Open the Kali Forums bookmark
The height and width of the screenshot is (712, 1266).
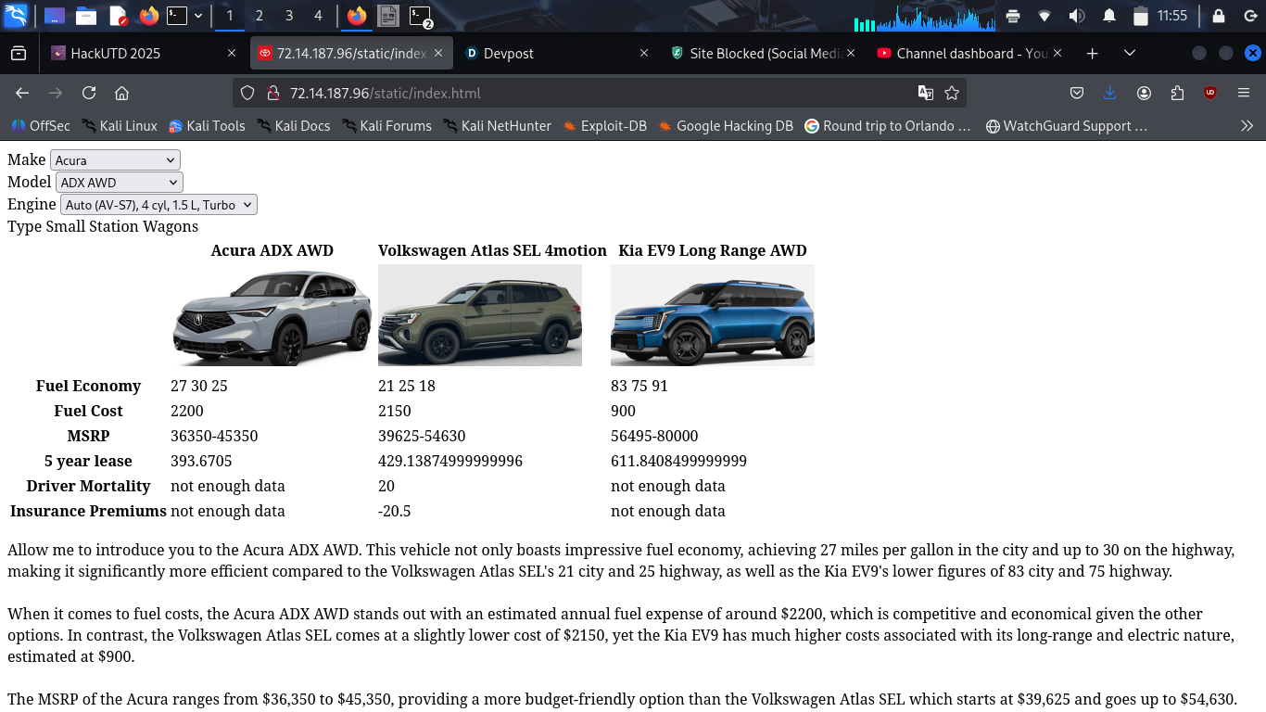386,126
